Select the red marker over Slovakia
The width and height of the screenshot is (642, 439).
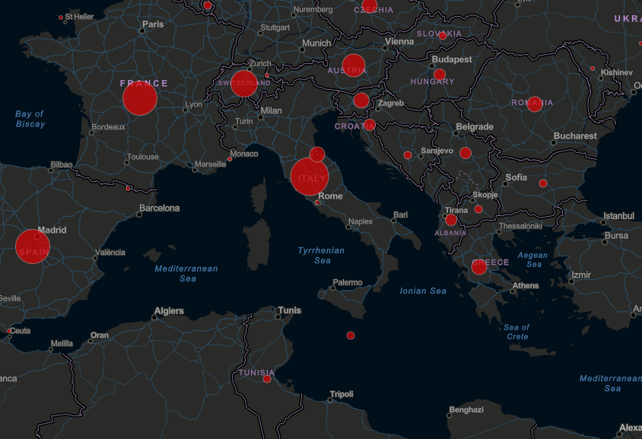(x=443, y=36)
